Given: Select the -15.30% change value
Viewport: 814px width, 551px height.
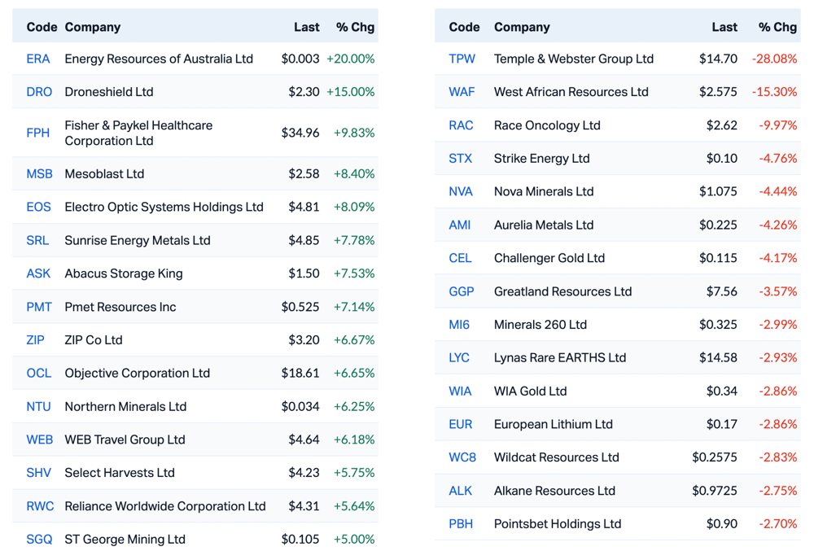Looking at the screenshot, I should coord(775,92).
